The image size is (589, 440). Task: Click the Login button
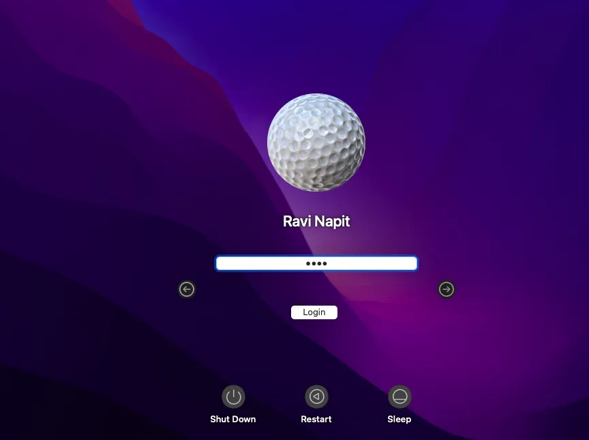pyautogui.click(x=314, y=312)
